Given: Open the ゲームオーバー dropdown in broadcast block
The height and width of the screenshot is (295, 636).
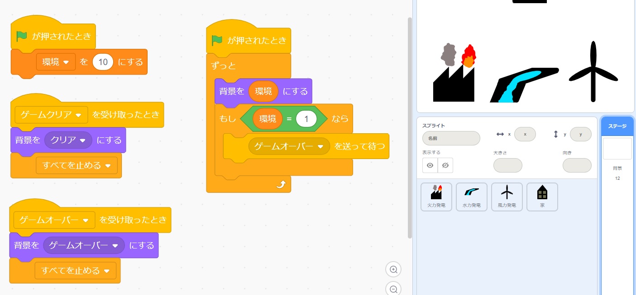Looking at the screenshot, I should pos(321,146).
